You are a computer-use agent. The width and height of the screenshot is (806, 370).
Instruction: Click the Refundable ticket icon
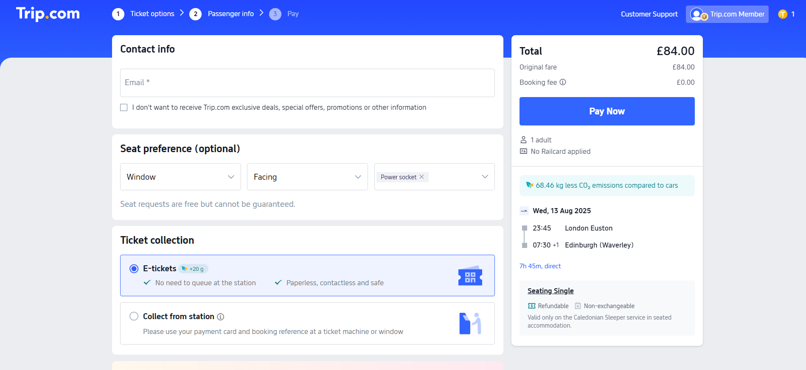(531, 306)
